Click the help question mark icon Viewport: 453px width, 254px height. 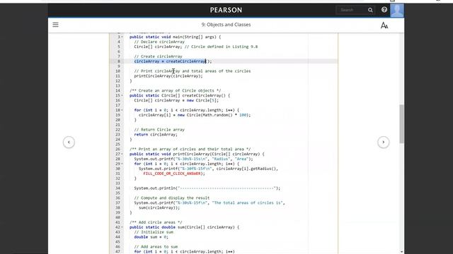click(x=384, y=10)
